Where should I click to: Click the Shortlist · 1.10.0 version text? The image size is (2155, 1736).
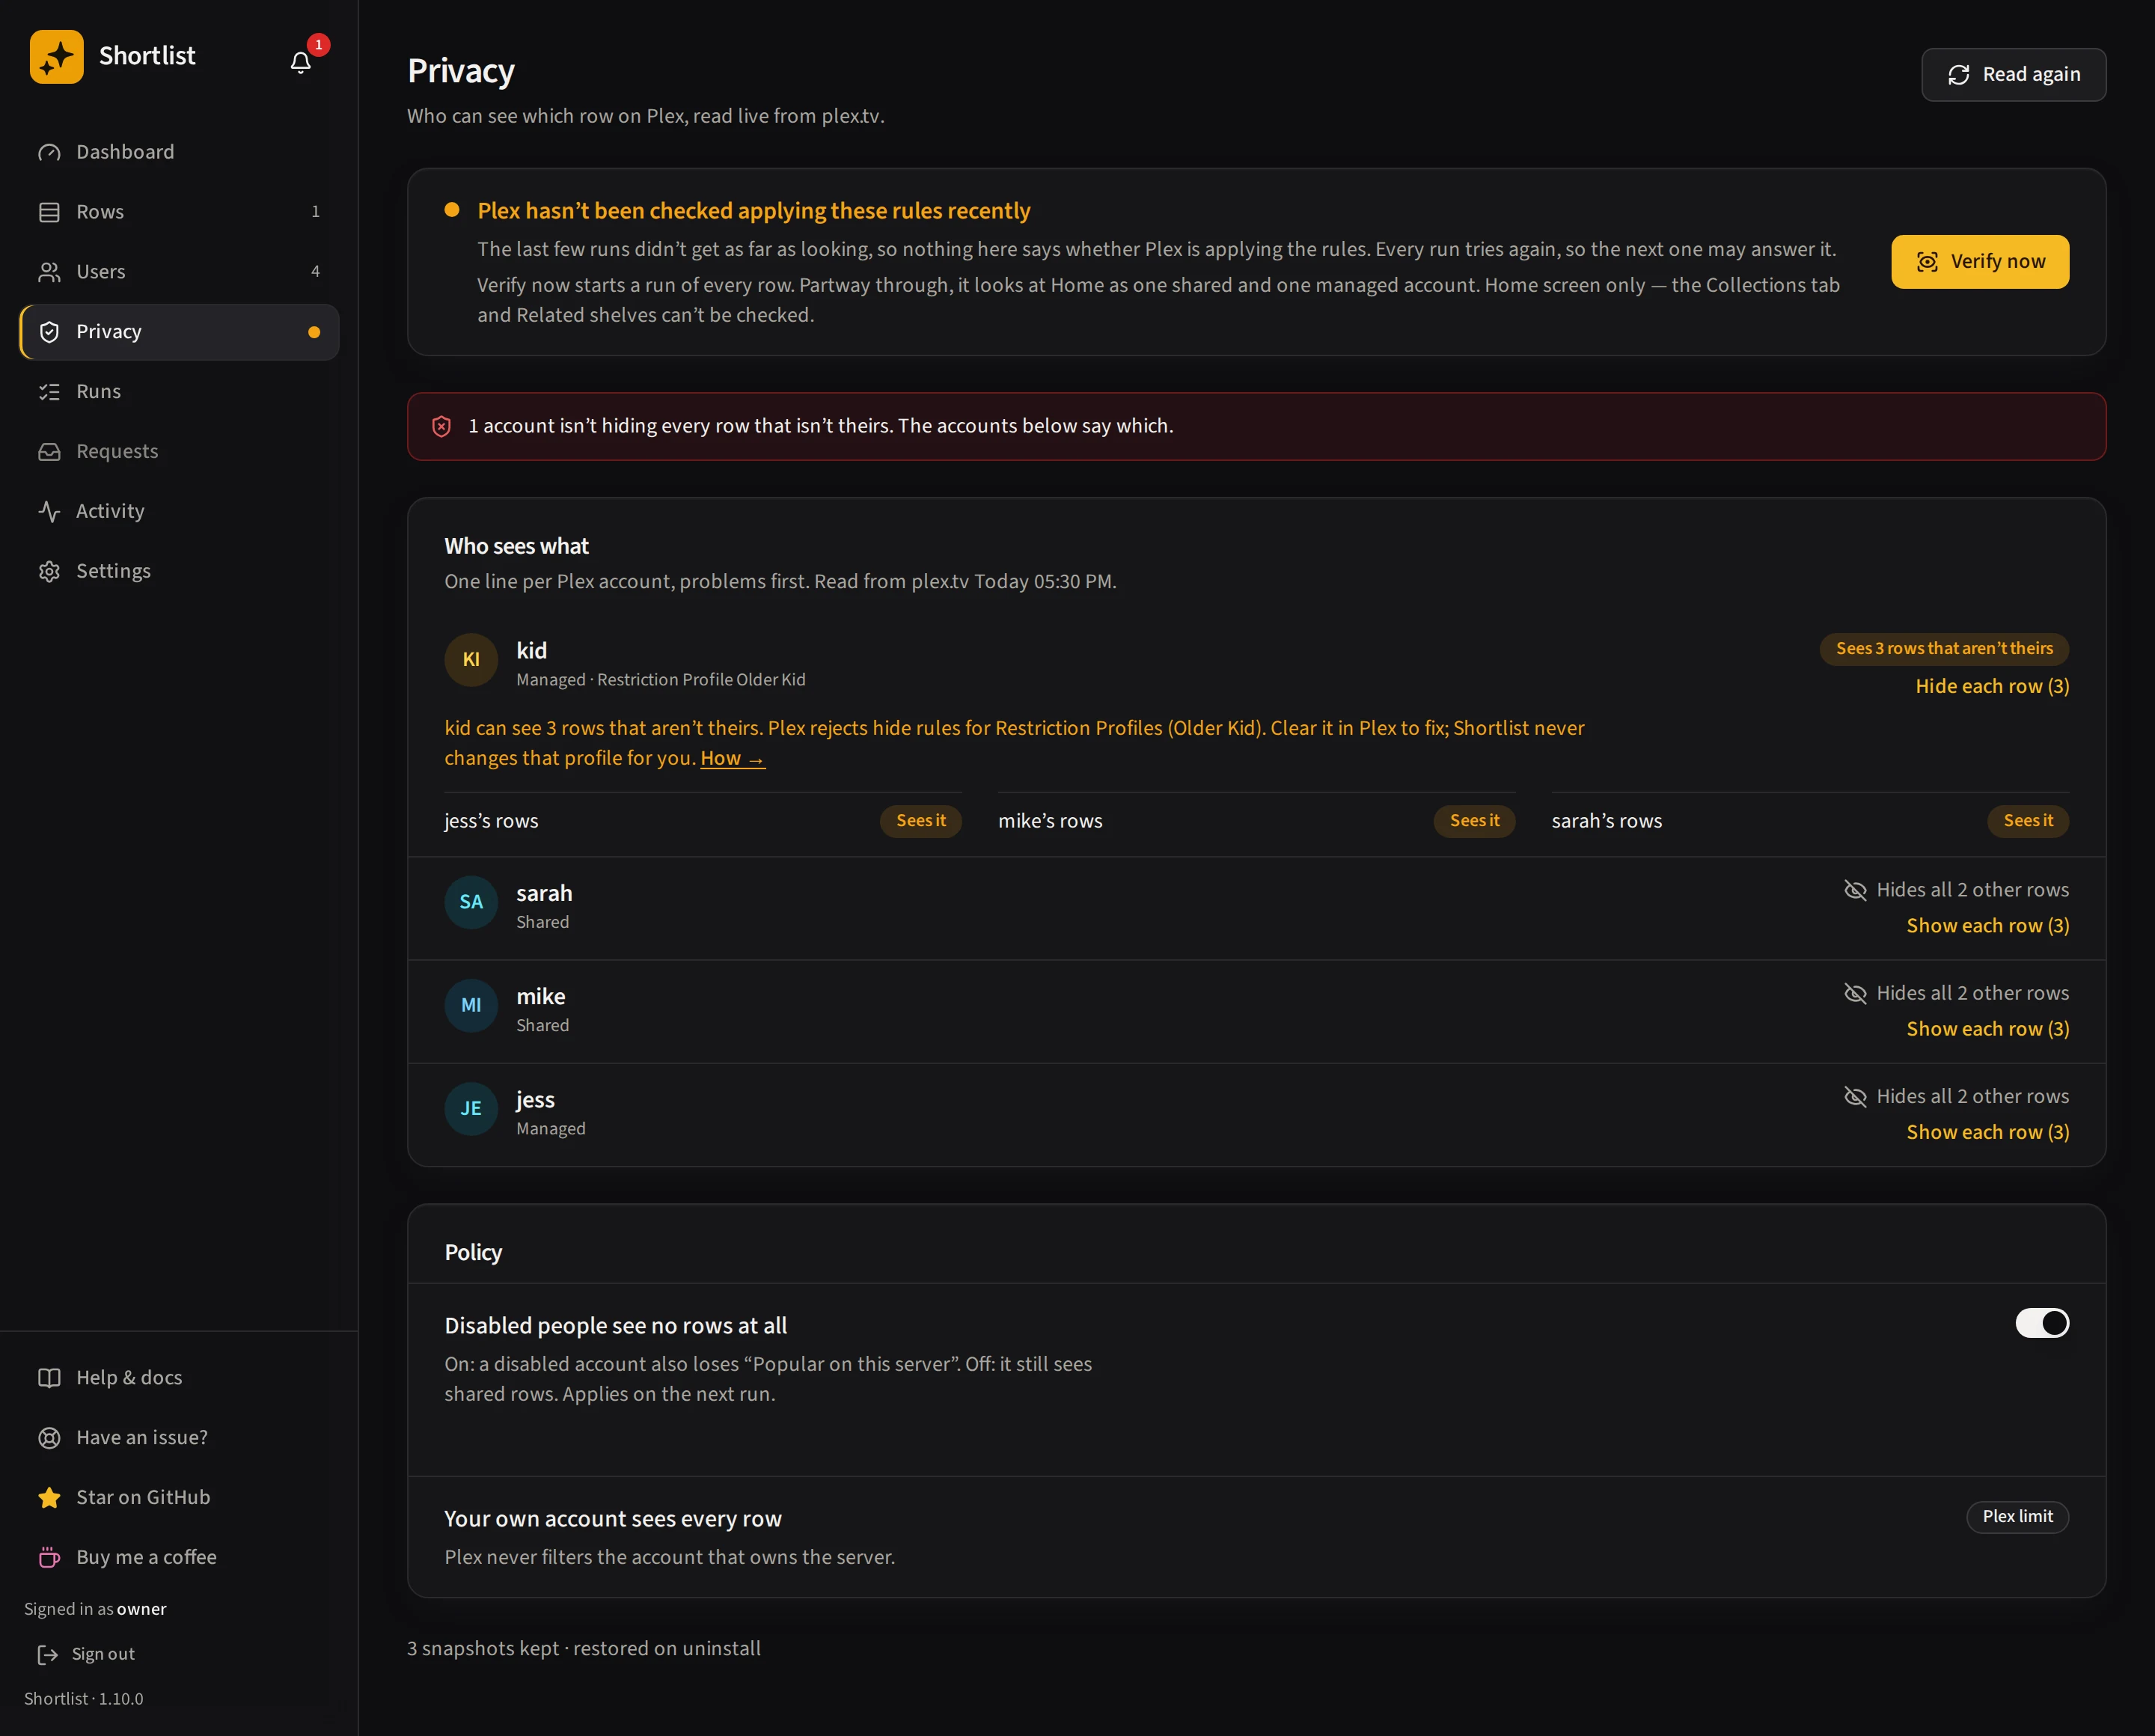click(x=84, y=1699)
